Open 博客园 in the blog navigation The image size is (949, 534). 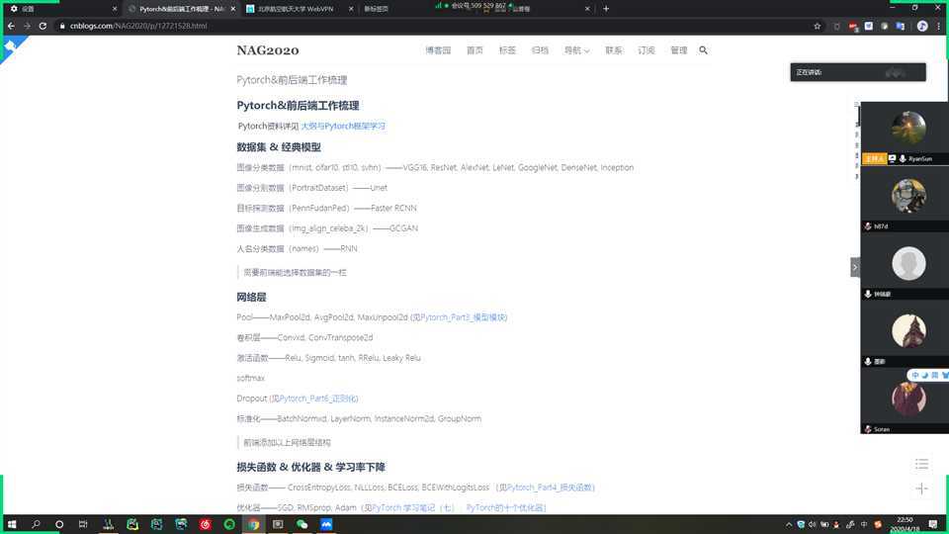coord(438,50)
